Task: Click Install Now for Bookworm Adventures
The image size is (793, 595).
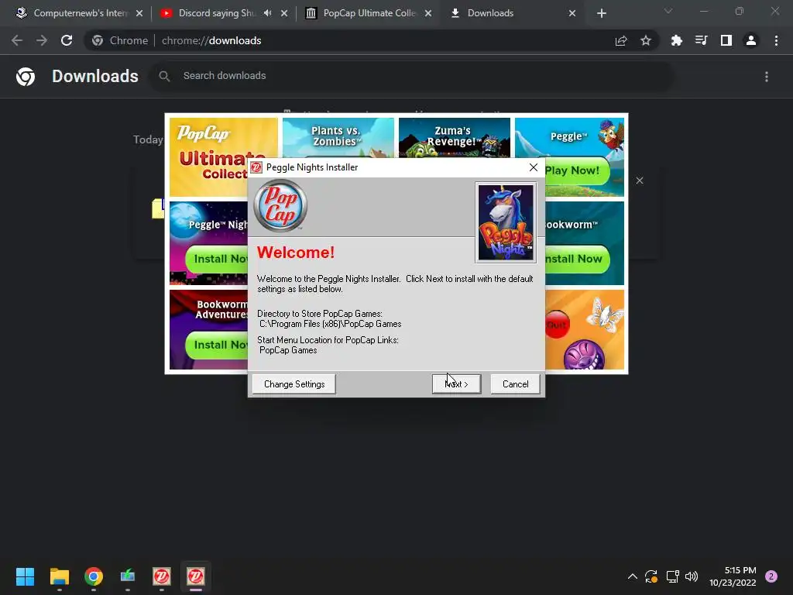Action: 218,345
